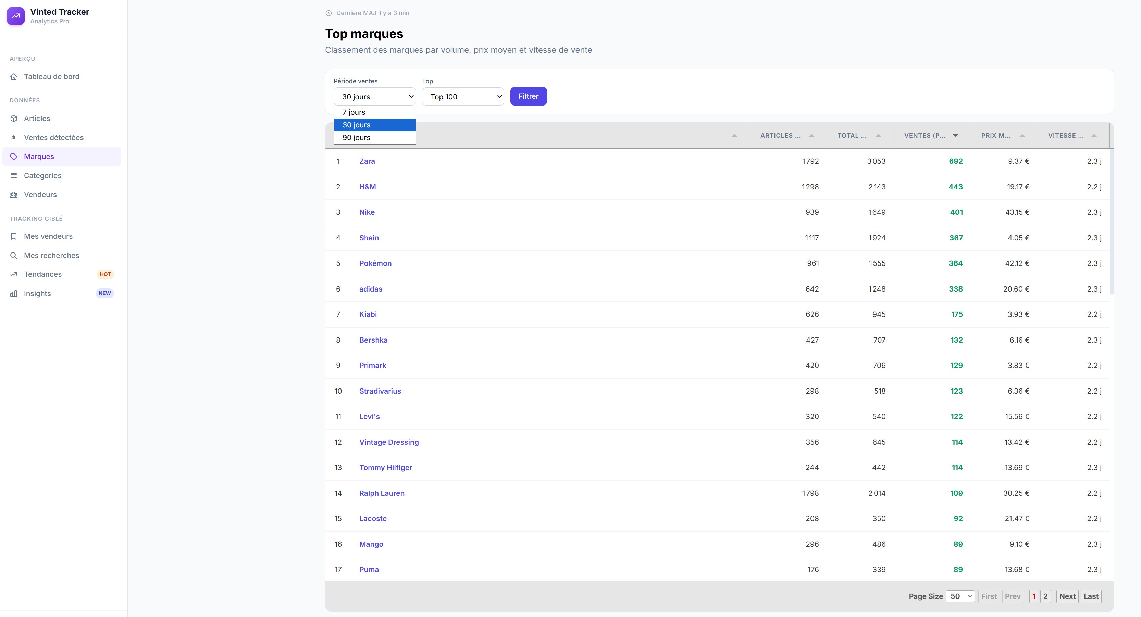Screen dimensions: 1141x617
Task: Open the Zara brand link
Action: coord(367,161)
